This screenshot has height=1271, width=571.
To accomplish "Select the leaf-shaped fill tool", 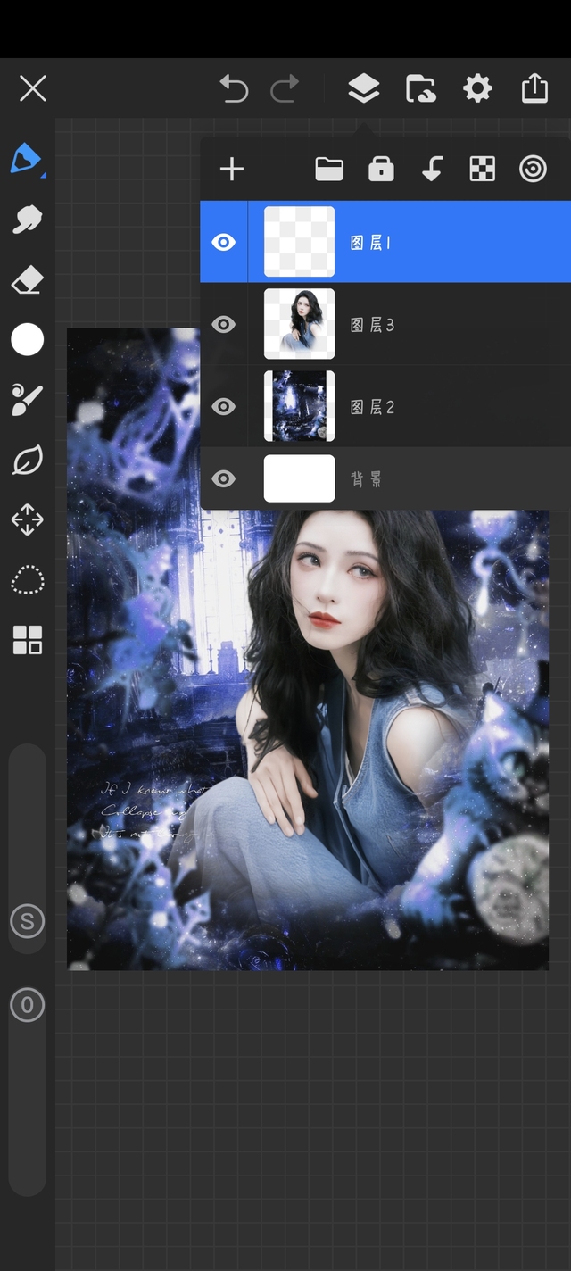I will (x=27, y=461).
